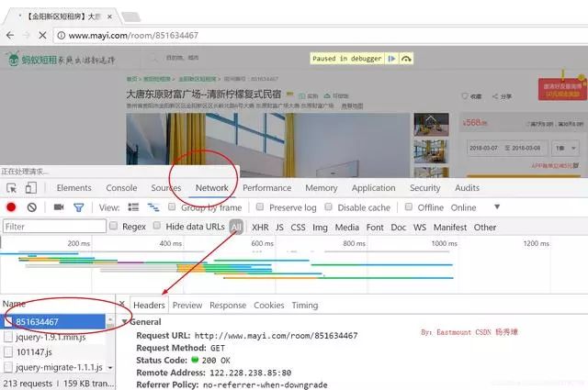Screen dimensions: 588x390
Task: Select the jquery-1.9.1.min.js request
Action: pos(51,337)
